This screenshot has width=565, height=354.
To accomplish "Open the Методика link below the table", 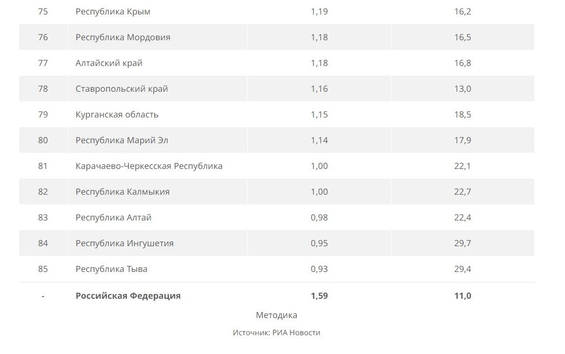I will tap(276, 315).
